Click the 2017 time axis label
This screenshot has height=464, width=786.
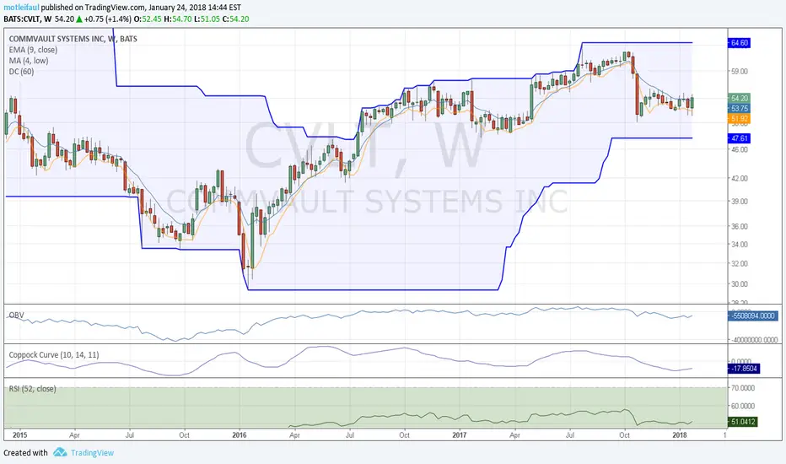coord(459,435)
